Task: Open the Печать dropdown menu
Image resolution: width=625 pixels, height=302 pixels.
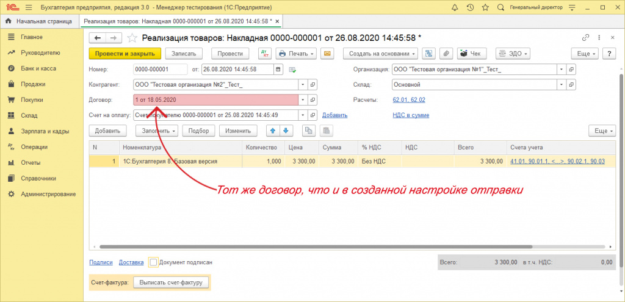Action: [x=296, y=54]
